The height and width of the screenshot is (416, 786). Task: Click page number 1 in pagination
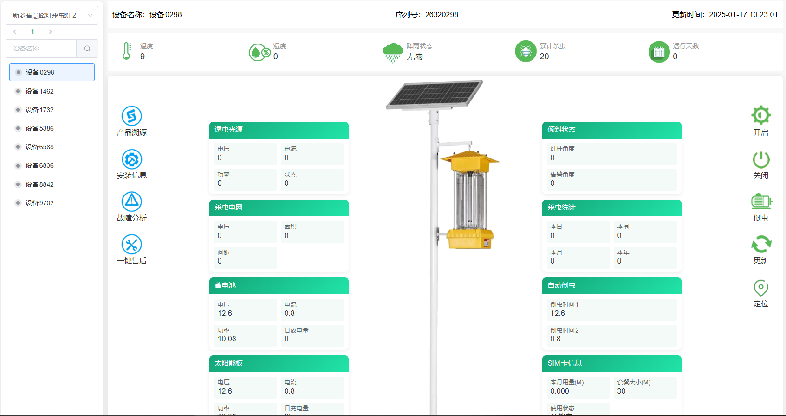tap(32, 32)
